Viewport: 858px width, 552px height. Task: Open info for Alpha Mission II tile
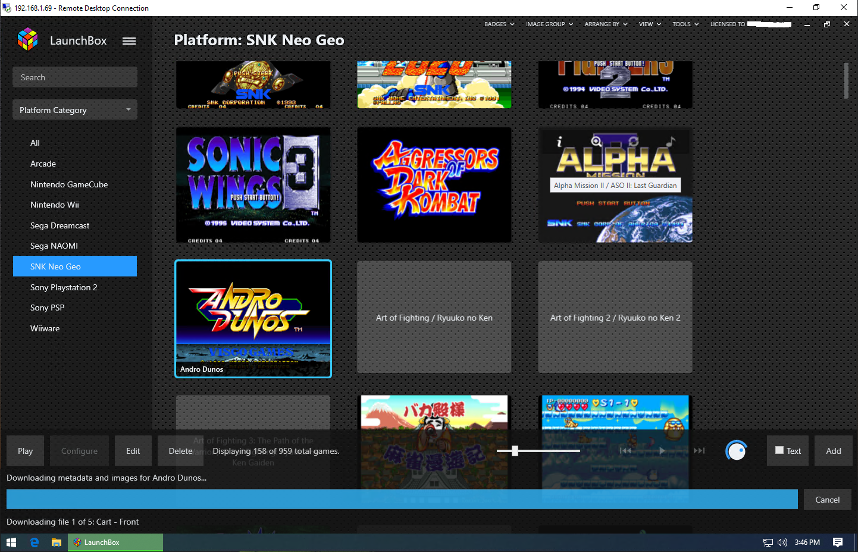click(559, 142)
